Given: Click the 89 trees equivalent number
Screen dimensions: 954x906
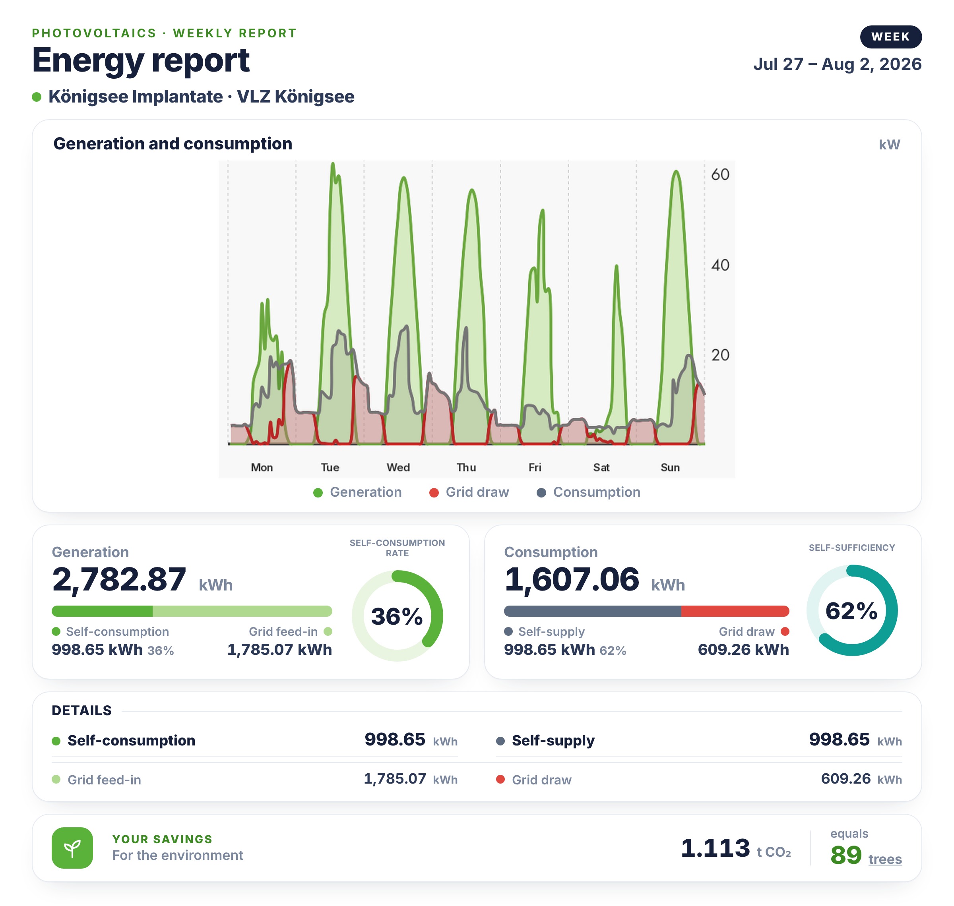Looking at the screenshot, I should 846,856.
